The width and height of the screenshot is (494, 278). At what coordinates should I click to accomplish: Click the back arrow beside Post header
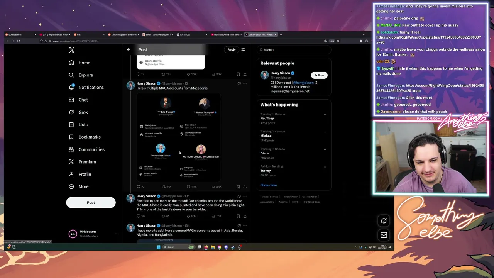129,49
